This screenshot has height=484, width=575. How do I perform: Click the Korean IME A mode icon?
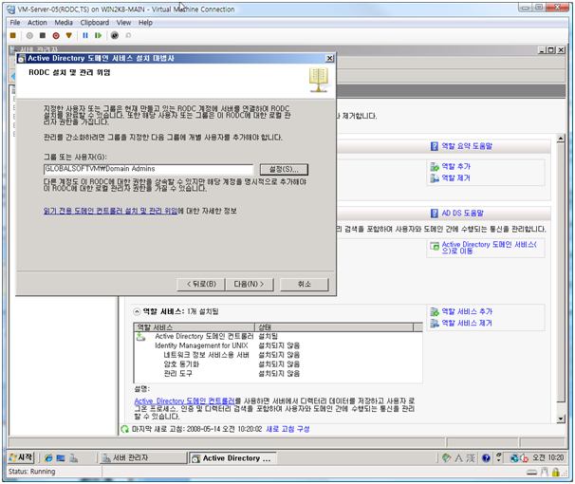pos(458,458)
